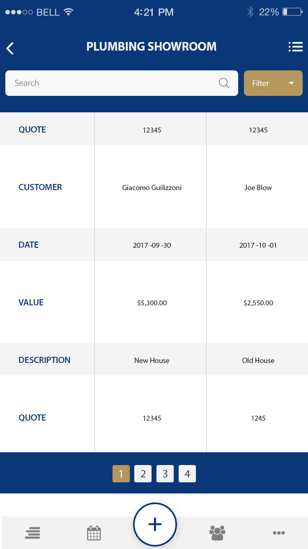The height and width of the screenshot is (549, 308).
Task: Switch to page 3 of the quote list
Action: [165, 473]
